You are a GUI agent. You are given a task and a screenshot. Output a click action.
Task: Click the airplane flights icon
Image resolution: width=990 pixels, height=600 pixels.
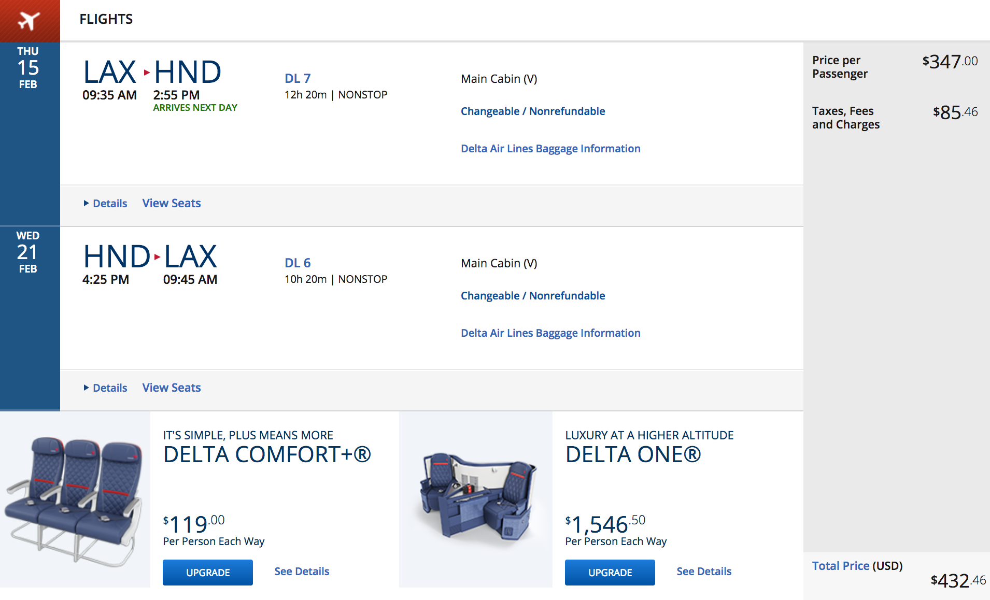point(29,21)
